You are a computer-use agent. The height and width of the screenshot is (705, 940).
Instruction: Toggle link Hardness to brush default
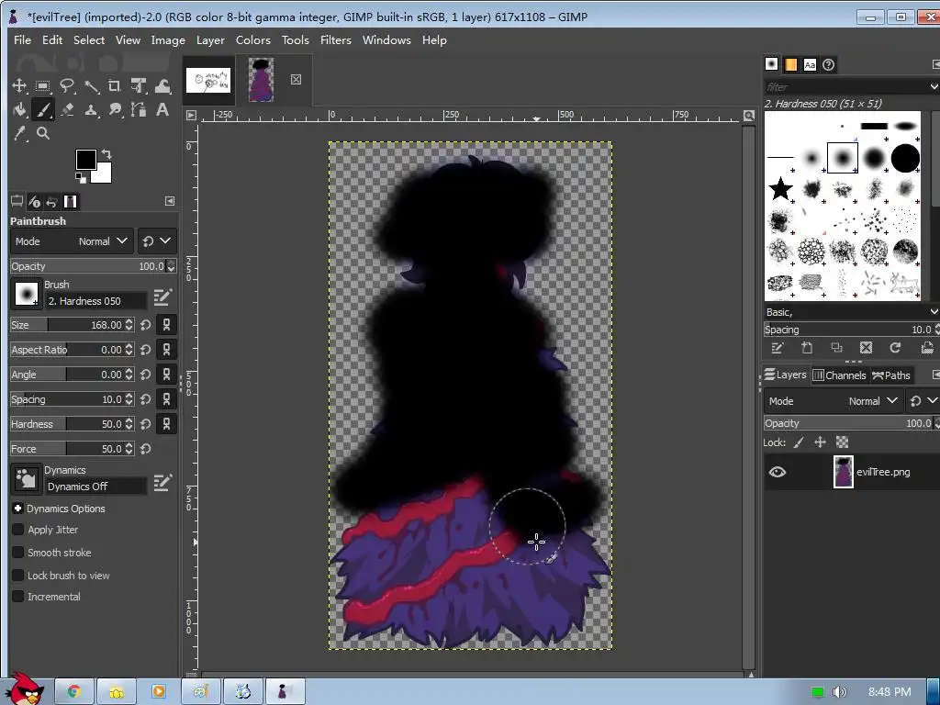[166, 424]
